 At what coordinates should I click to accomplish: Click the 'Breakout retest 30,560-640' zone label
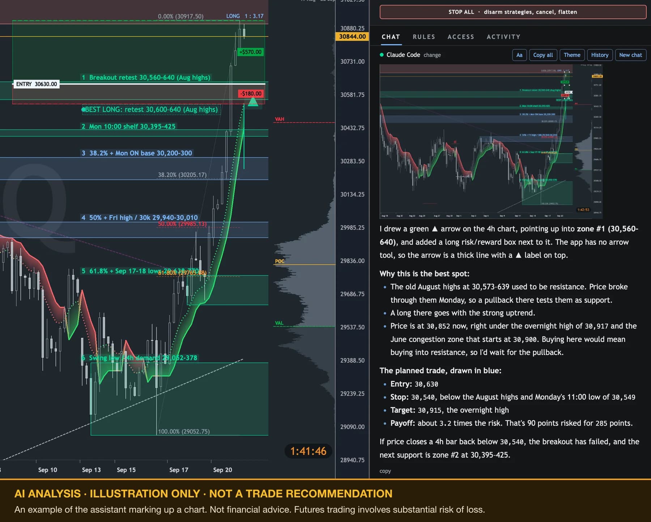point(146,77)
